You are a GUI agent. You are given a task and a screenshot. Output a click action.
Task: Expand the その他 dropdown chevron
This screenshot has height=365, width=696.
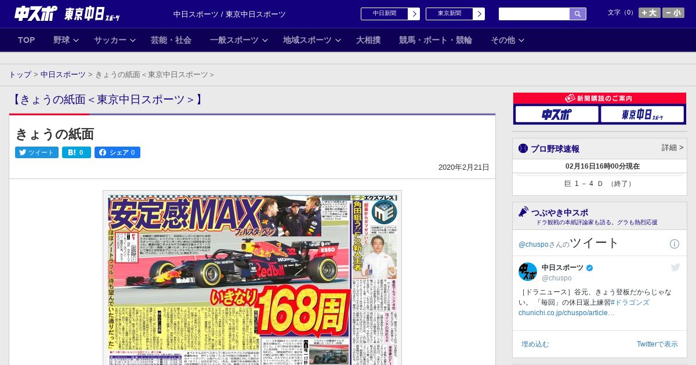521,40
